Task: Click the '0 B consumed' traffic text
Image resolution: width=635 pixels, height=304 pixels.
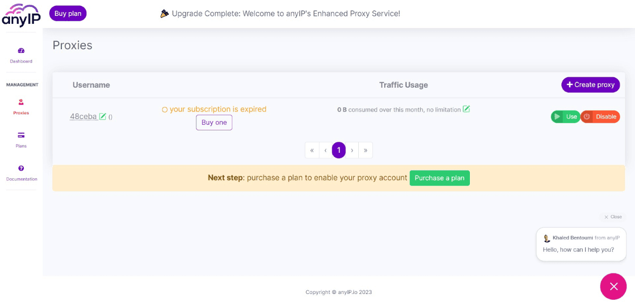Action: [x=399, y=110]
